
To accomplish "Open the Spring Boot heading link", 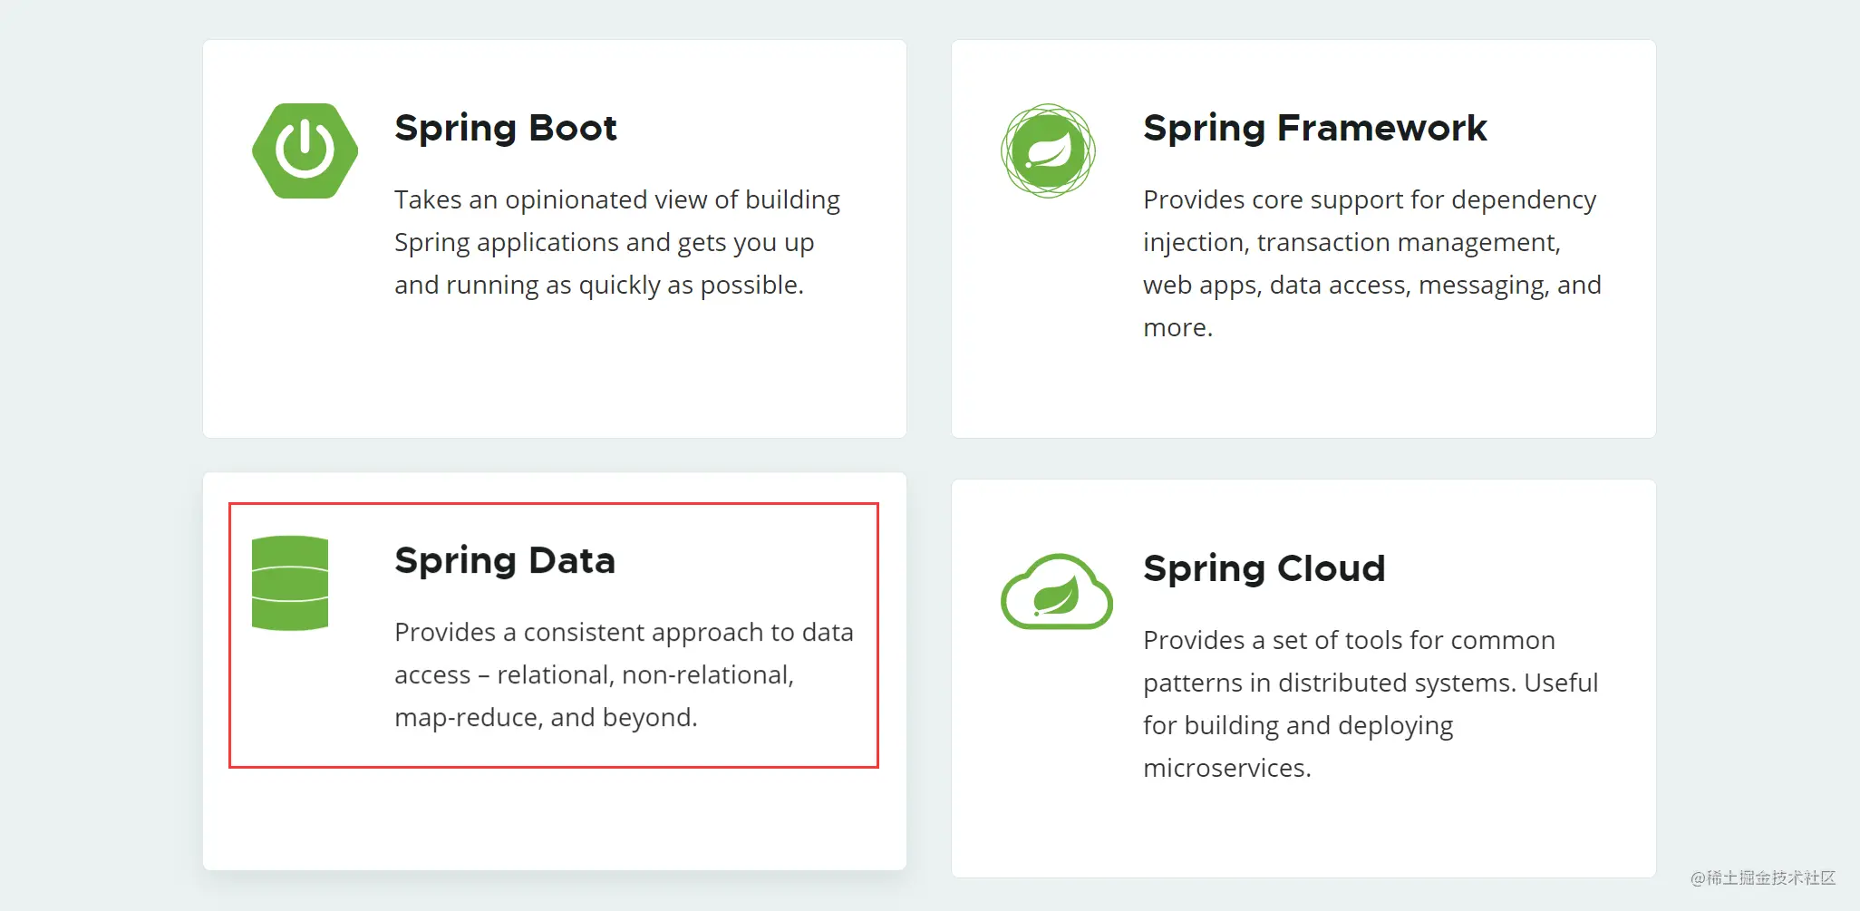I will pyautogui.click(x=506, y=129).
